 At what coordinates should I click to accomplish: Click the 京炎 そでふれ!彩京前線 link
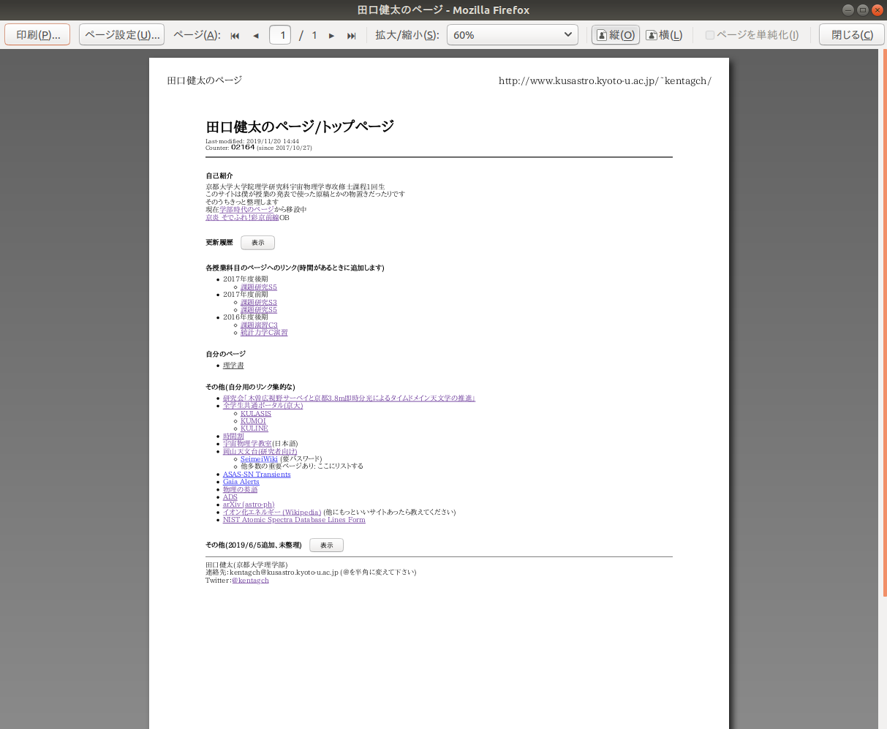(242, 218)
